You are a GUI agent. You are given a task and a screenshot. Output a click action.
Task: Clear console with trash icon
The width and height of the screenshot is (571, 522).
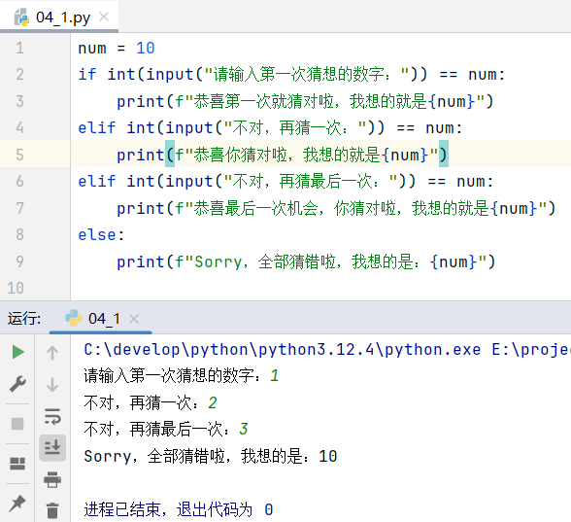pos(52,510)
